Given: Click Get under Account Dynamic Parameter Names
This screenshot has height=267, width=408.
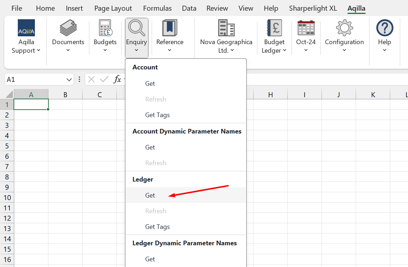Looking at the screenshot, I should (150, 147).
